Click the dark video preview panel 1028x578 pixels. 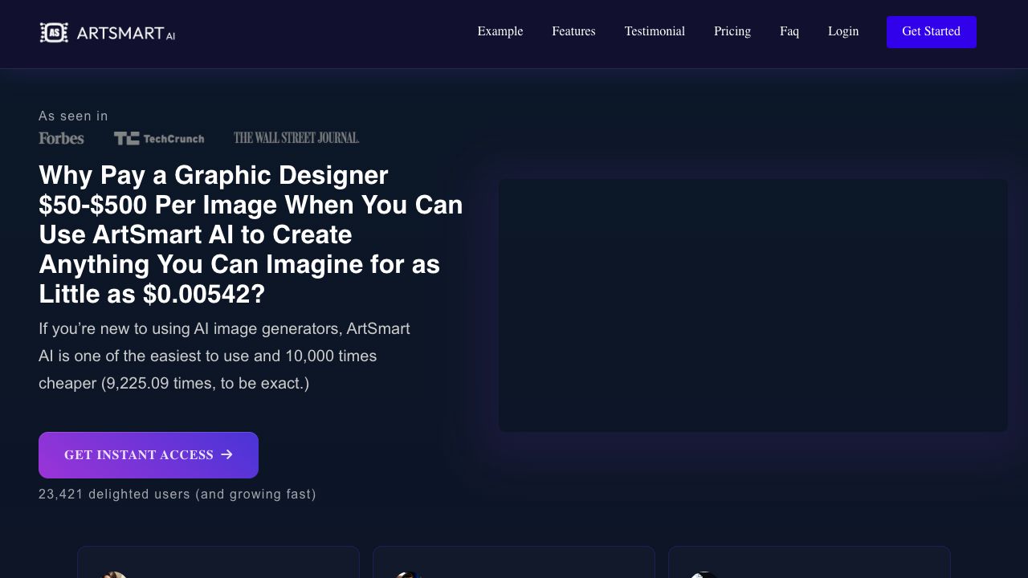click(x=753, y=305)
